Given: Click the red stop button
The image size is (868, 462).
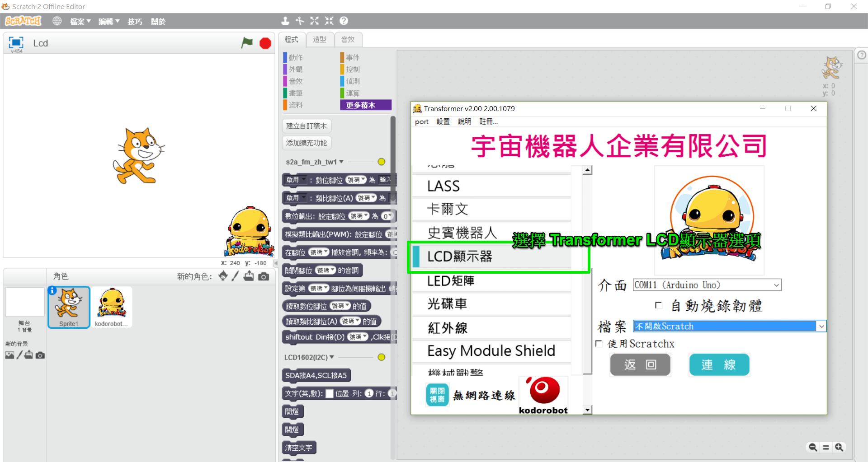Looking at the screenshot, I should click(x=265, y=43).
